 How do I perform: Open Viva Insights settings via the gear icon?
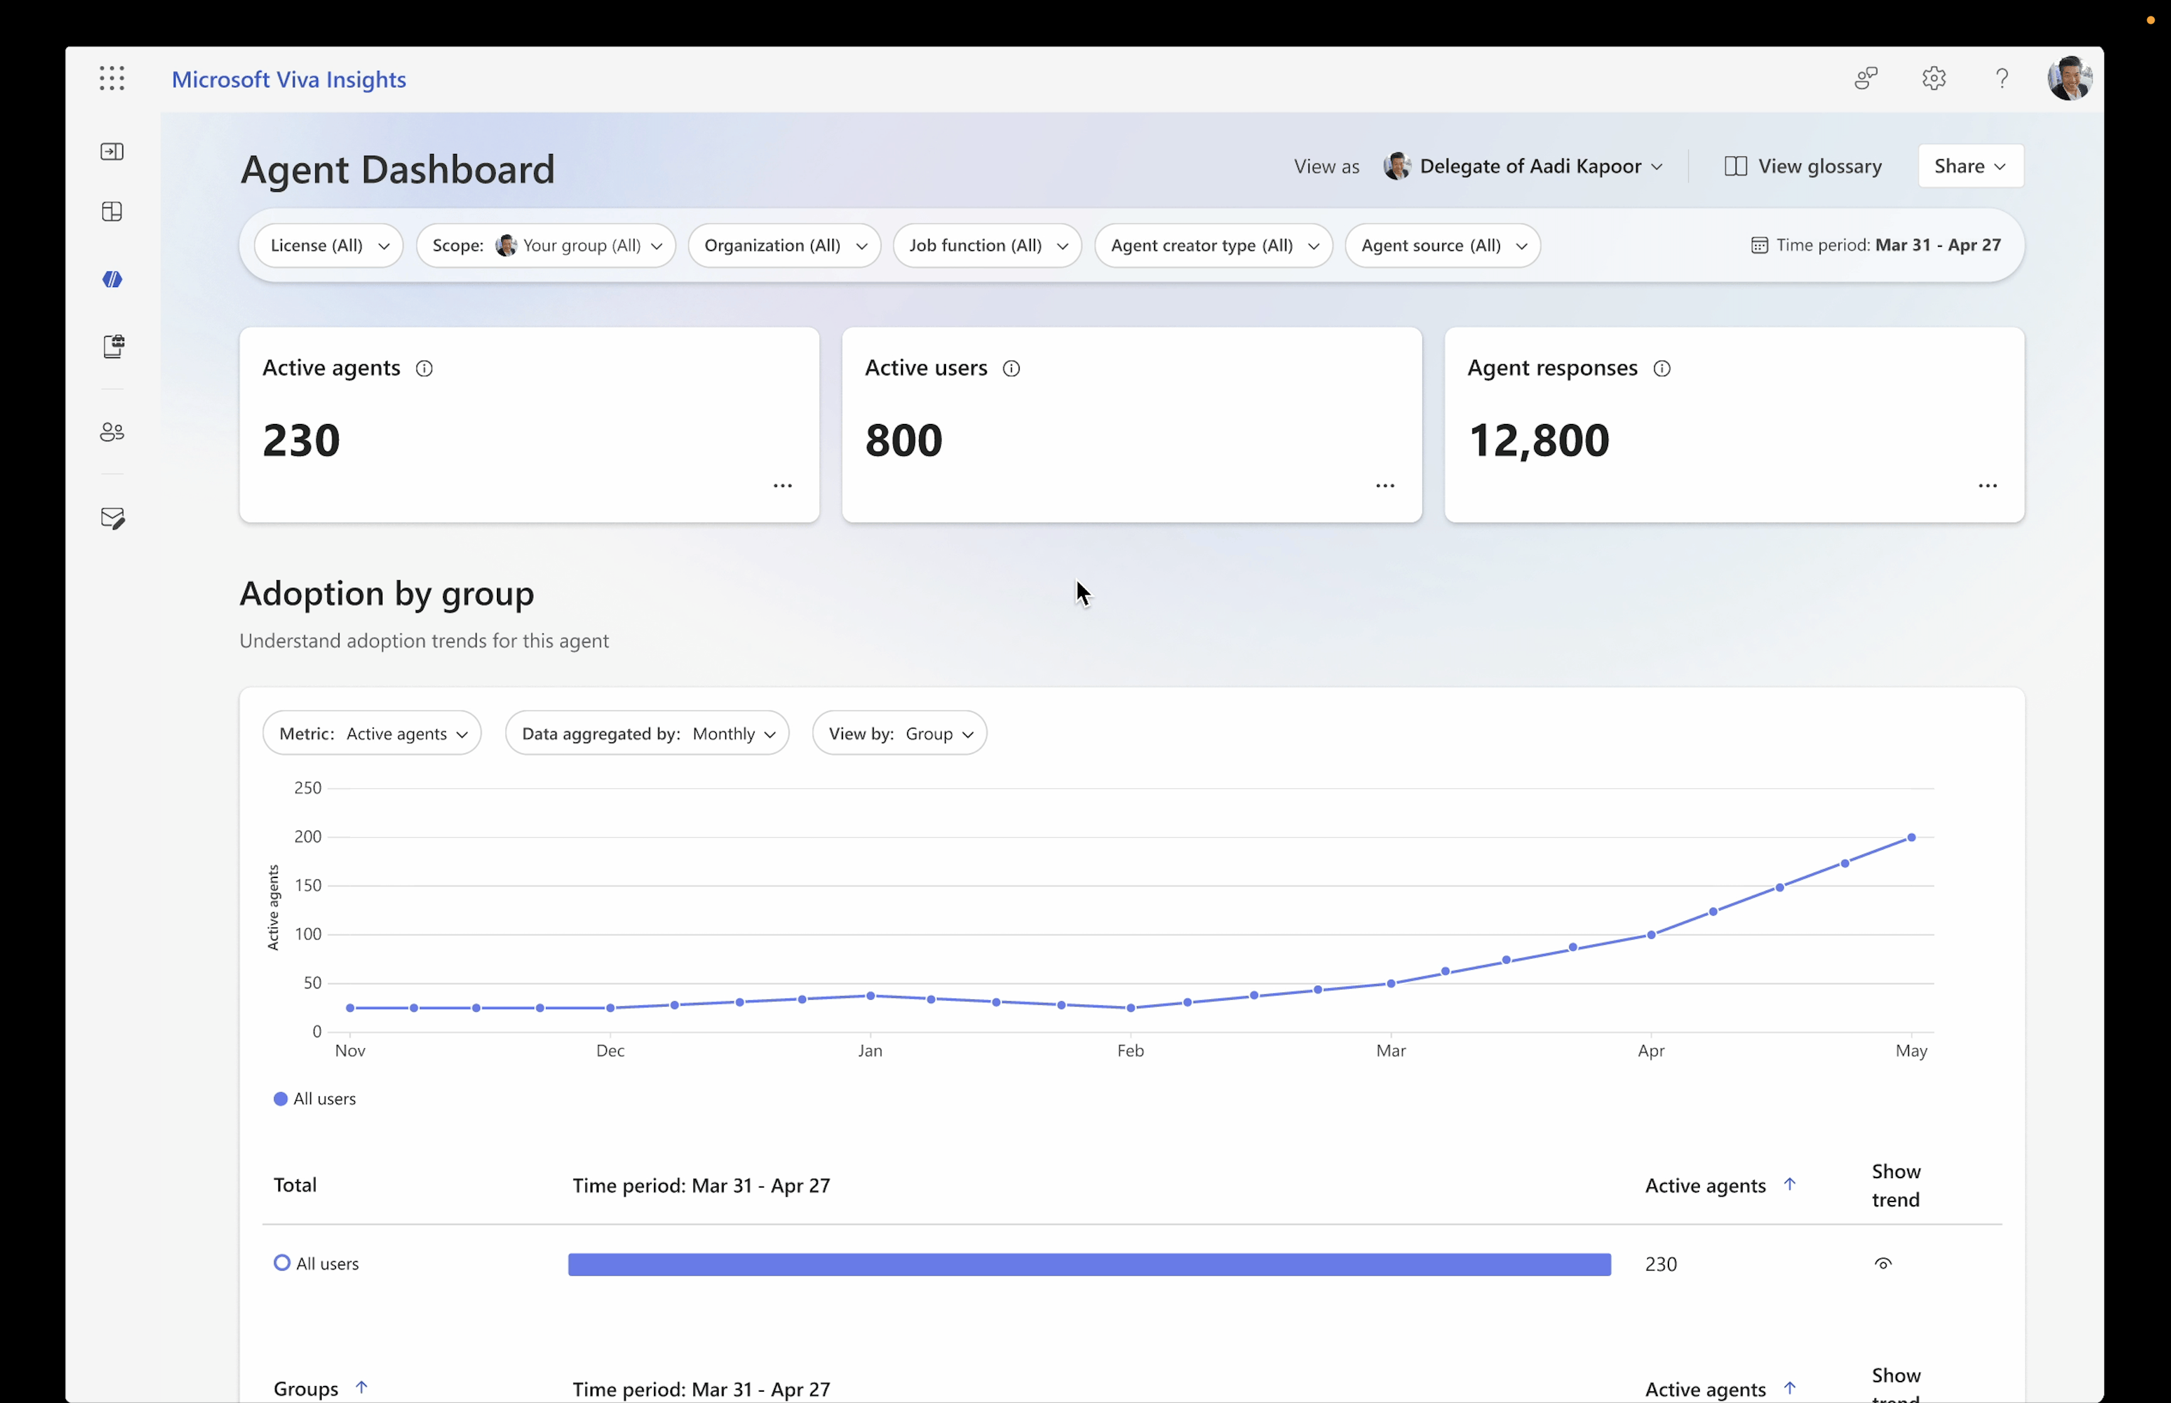[1933, 79]
